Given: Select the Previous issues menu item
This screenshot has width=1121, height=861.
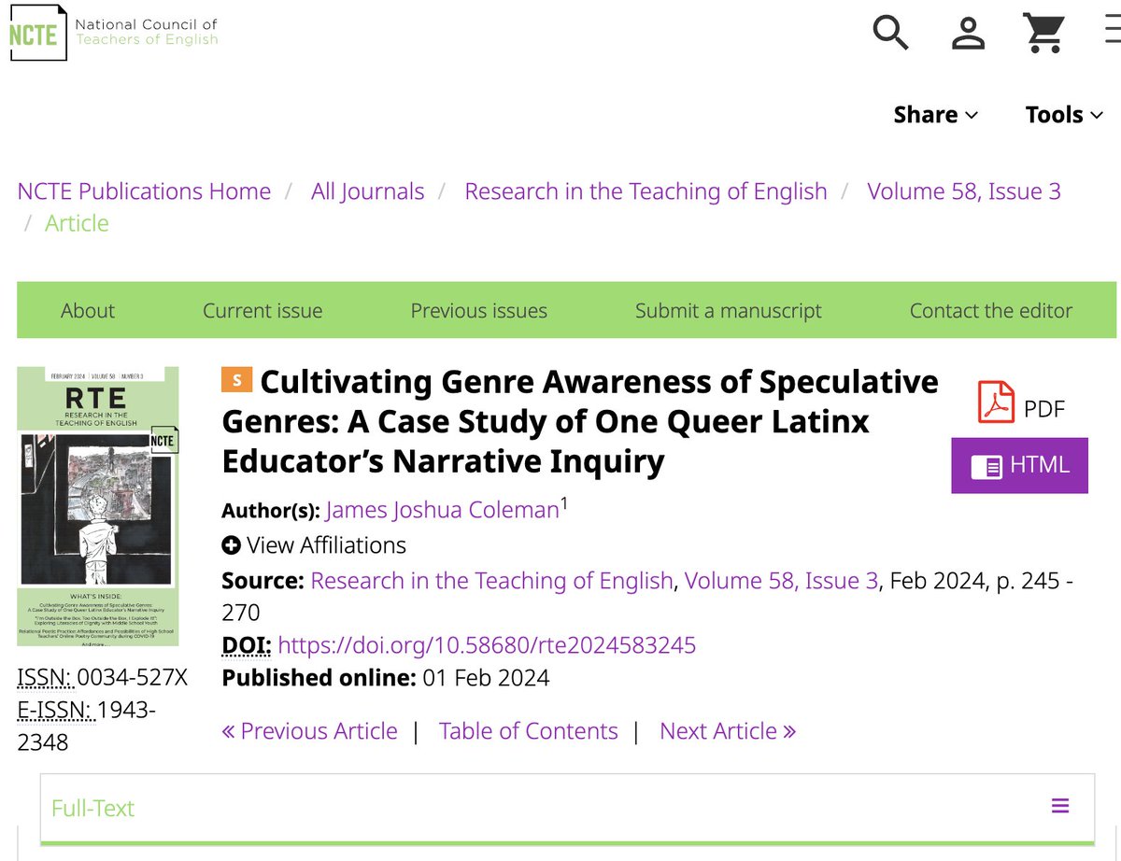Looking at the screenshot, I should click(479, 311).
